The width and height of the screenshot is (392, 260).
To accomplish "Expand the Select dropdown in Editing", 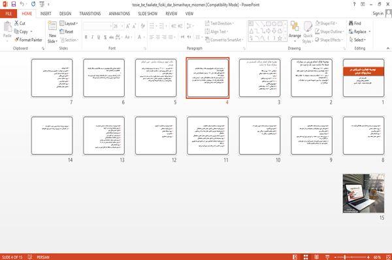I will click(x=358, y=40).
